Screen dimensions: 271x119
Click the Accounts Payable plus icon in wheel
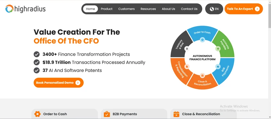point(218,49)
